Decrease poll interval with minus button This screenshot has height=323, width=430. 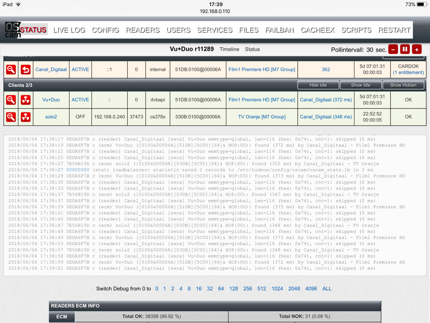(393, 49)
